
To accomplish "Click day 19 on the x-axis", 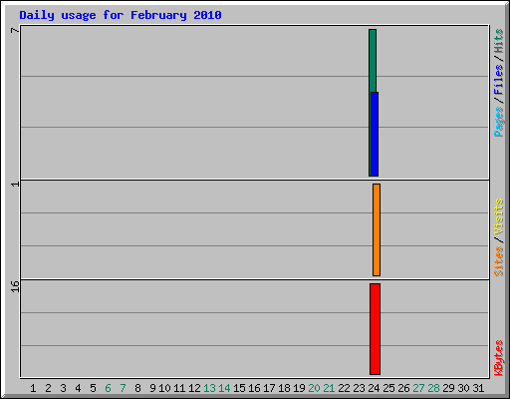I will click(x=299, y=388).
